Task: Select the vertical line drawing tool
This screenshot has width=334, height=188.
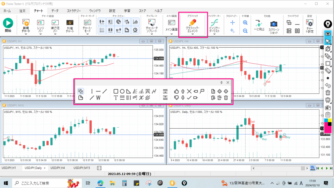Action: click(x=92, y=91)
